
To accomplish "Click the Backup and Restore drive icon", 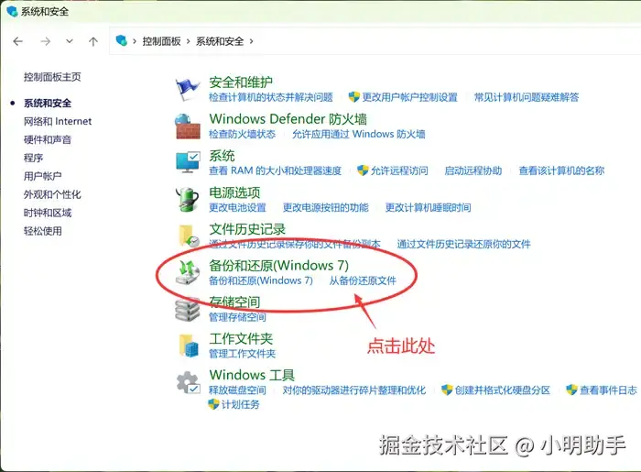I will (187, 273).
